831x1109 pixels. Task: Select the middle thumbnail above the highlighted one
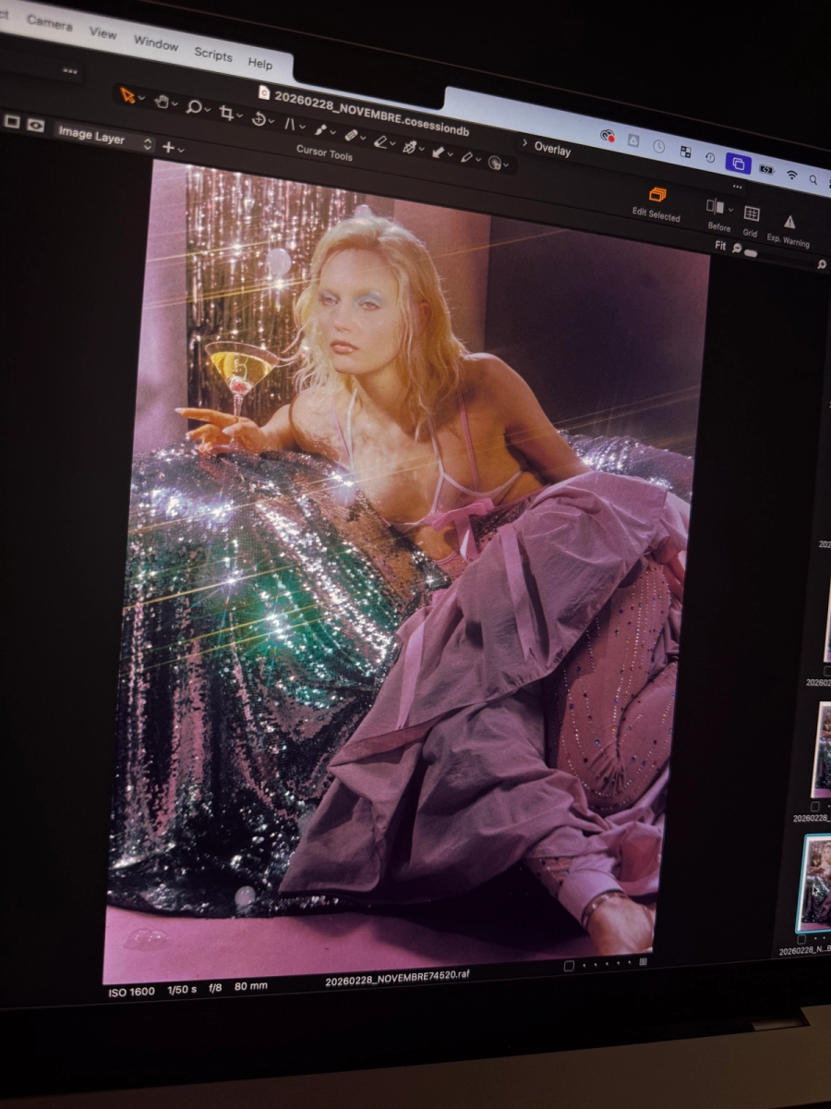click(x=820, y=749)
